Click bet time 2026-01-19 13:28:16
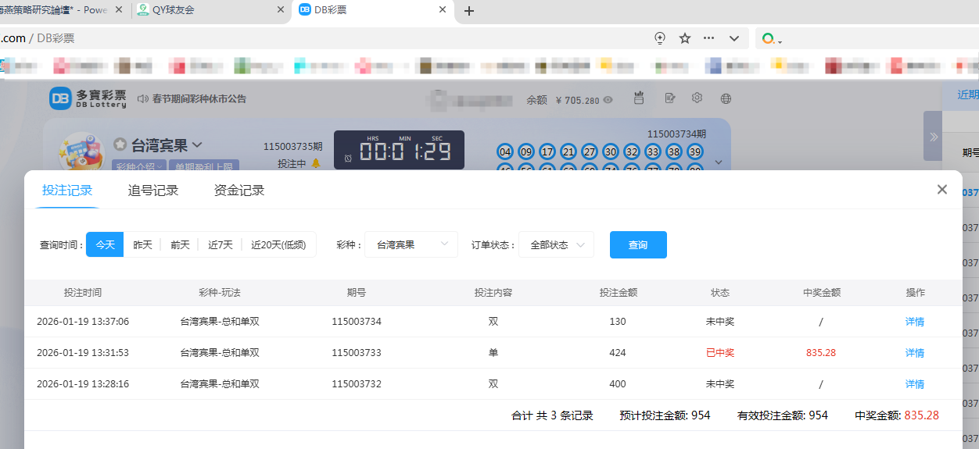 click(x=83, y=384)
